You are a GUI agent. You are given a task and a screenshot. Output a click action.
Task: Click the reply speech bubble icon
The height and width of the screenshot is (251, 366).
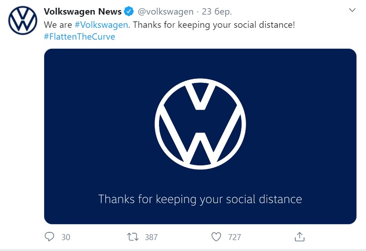click(50, 237)
